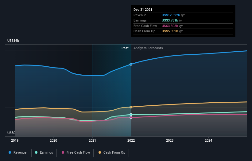Toggle the Free Cash Flow legend button
The height and width of the screenshot is (161, 252).
(76, 153)
